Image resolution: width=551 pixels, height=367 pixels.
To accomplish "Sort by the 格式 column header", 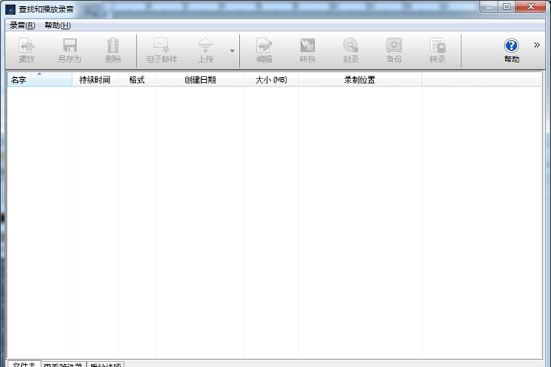I will [136, 80].
